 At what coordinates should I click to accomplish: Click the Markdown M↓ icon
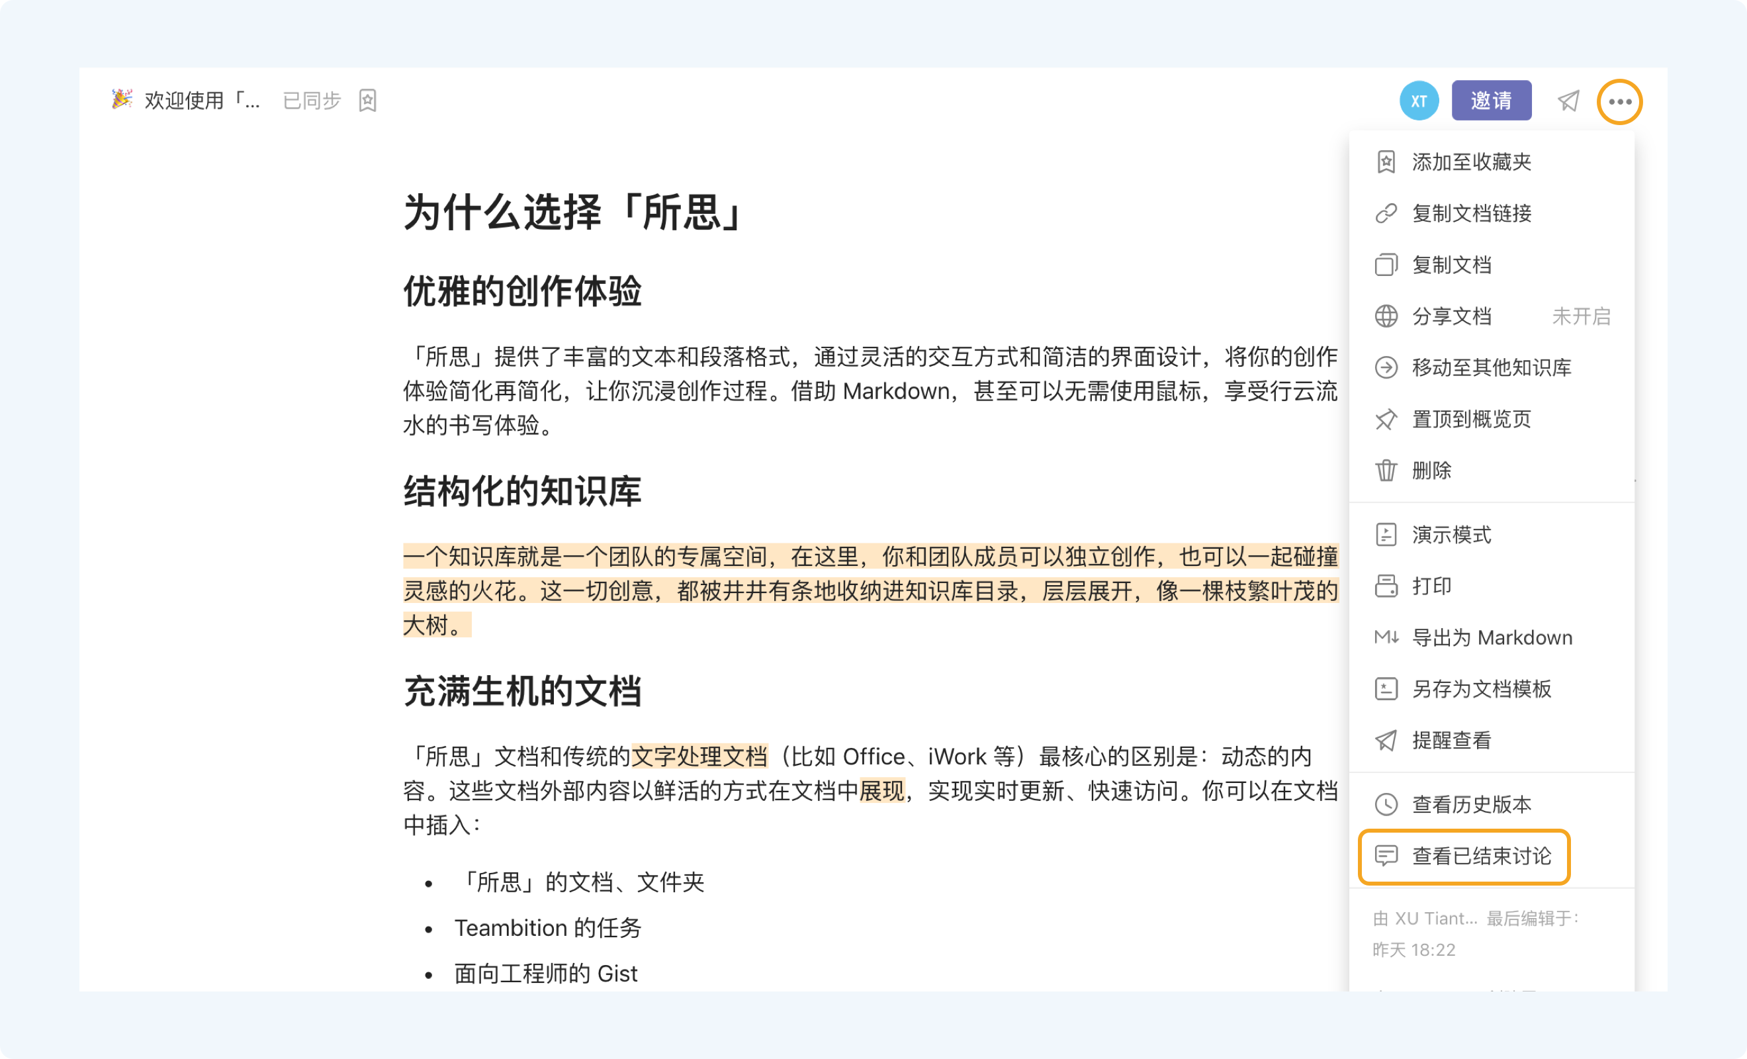click(1386, 637)
